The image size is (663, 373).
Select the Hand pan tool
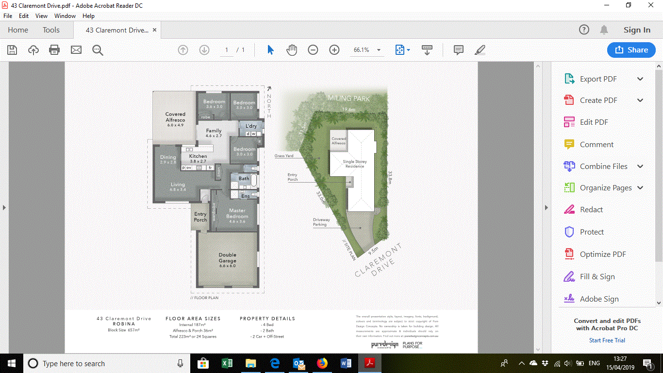292,50
